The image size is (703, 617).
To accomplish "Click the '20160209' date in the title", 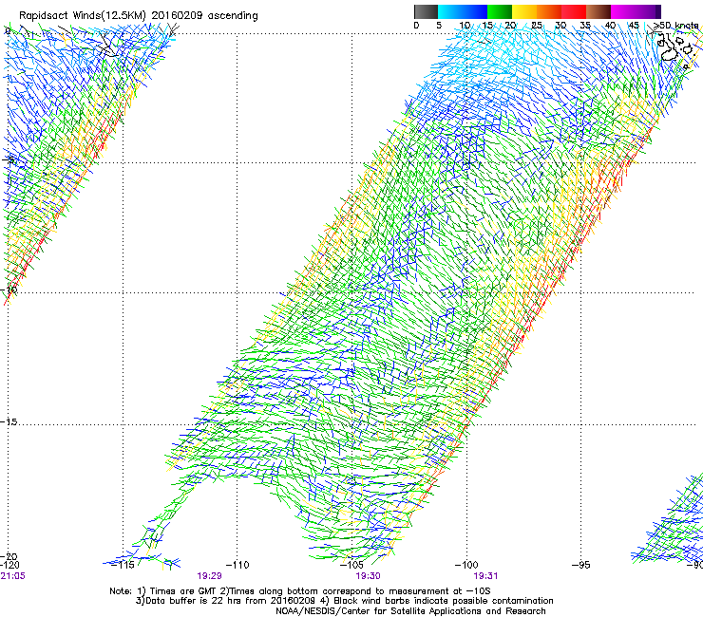I will coord(177,15).
